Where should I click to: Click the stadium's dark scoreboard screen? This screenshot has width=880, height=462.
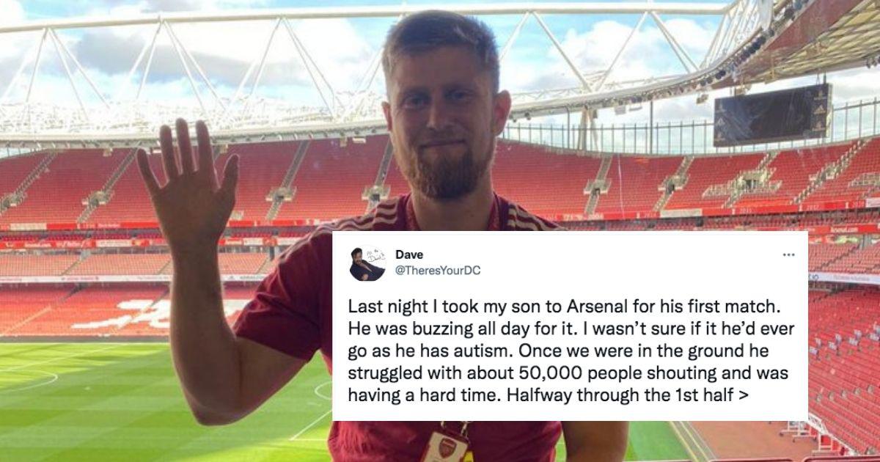[x=772, y=115]
